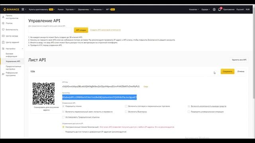Click the yellow Create API button
This screenshot has height=143, width=255.
pyautogui.click(x=81, y=30)
